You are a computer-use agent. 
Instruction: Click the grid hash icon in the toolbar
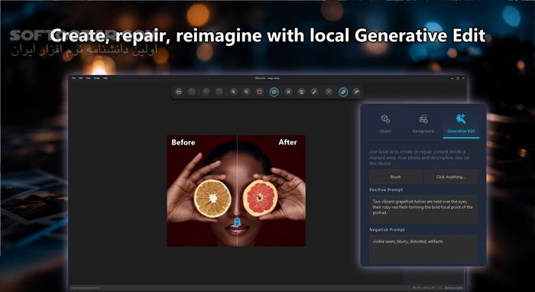(288, 92)
